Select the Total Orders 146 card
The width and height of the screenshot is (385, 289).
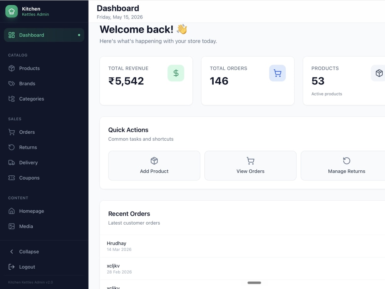(248, 81)
